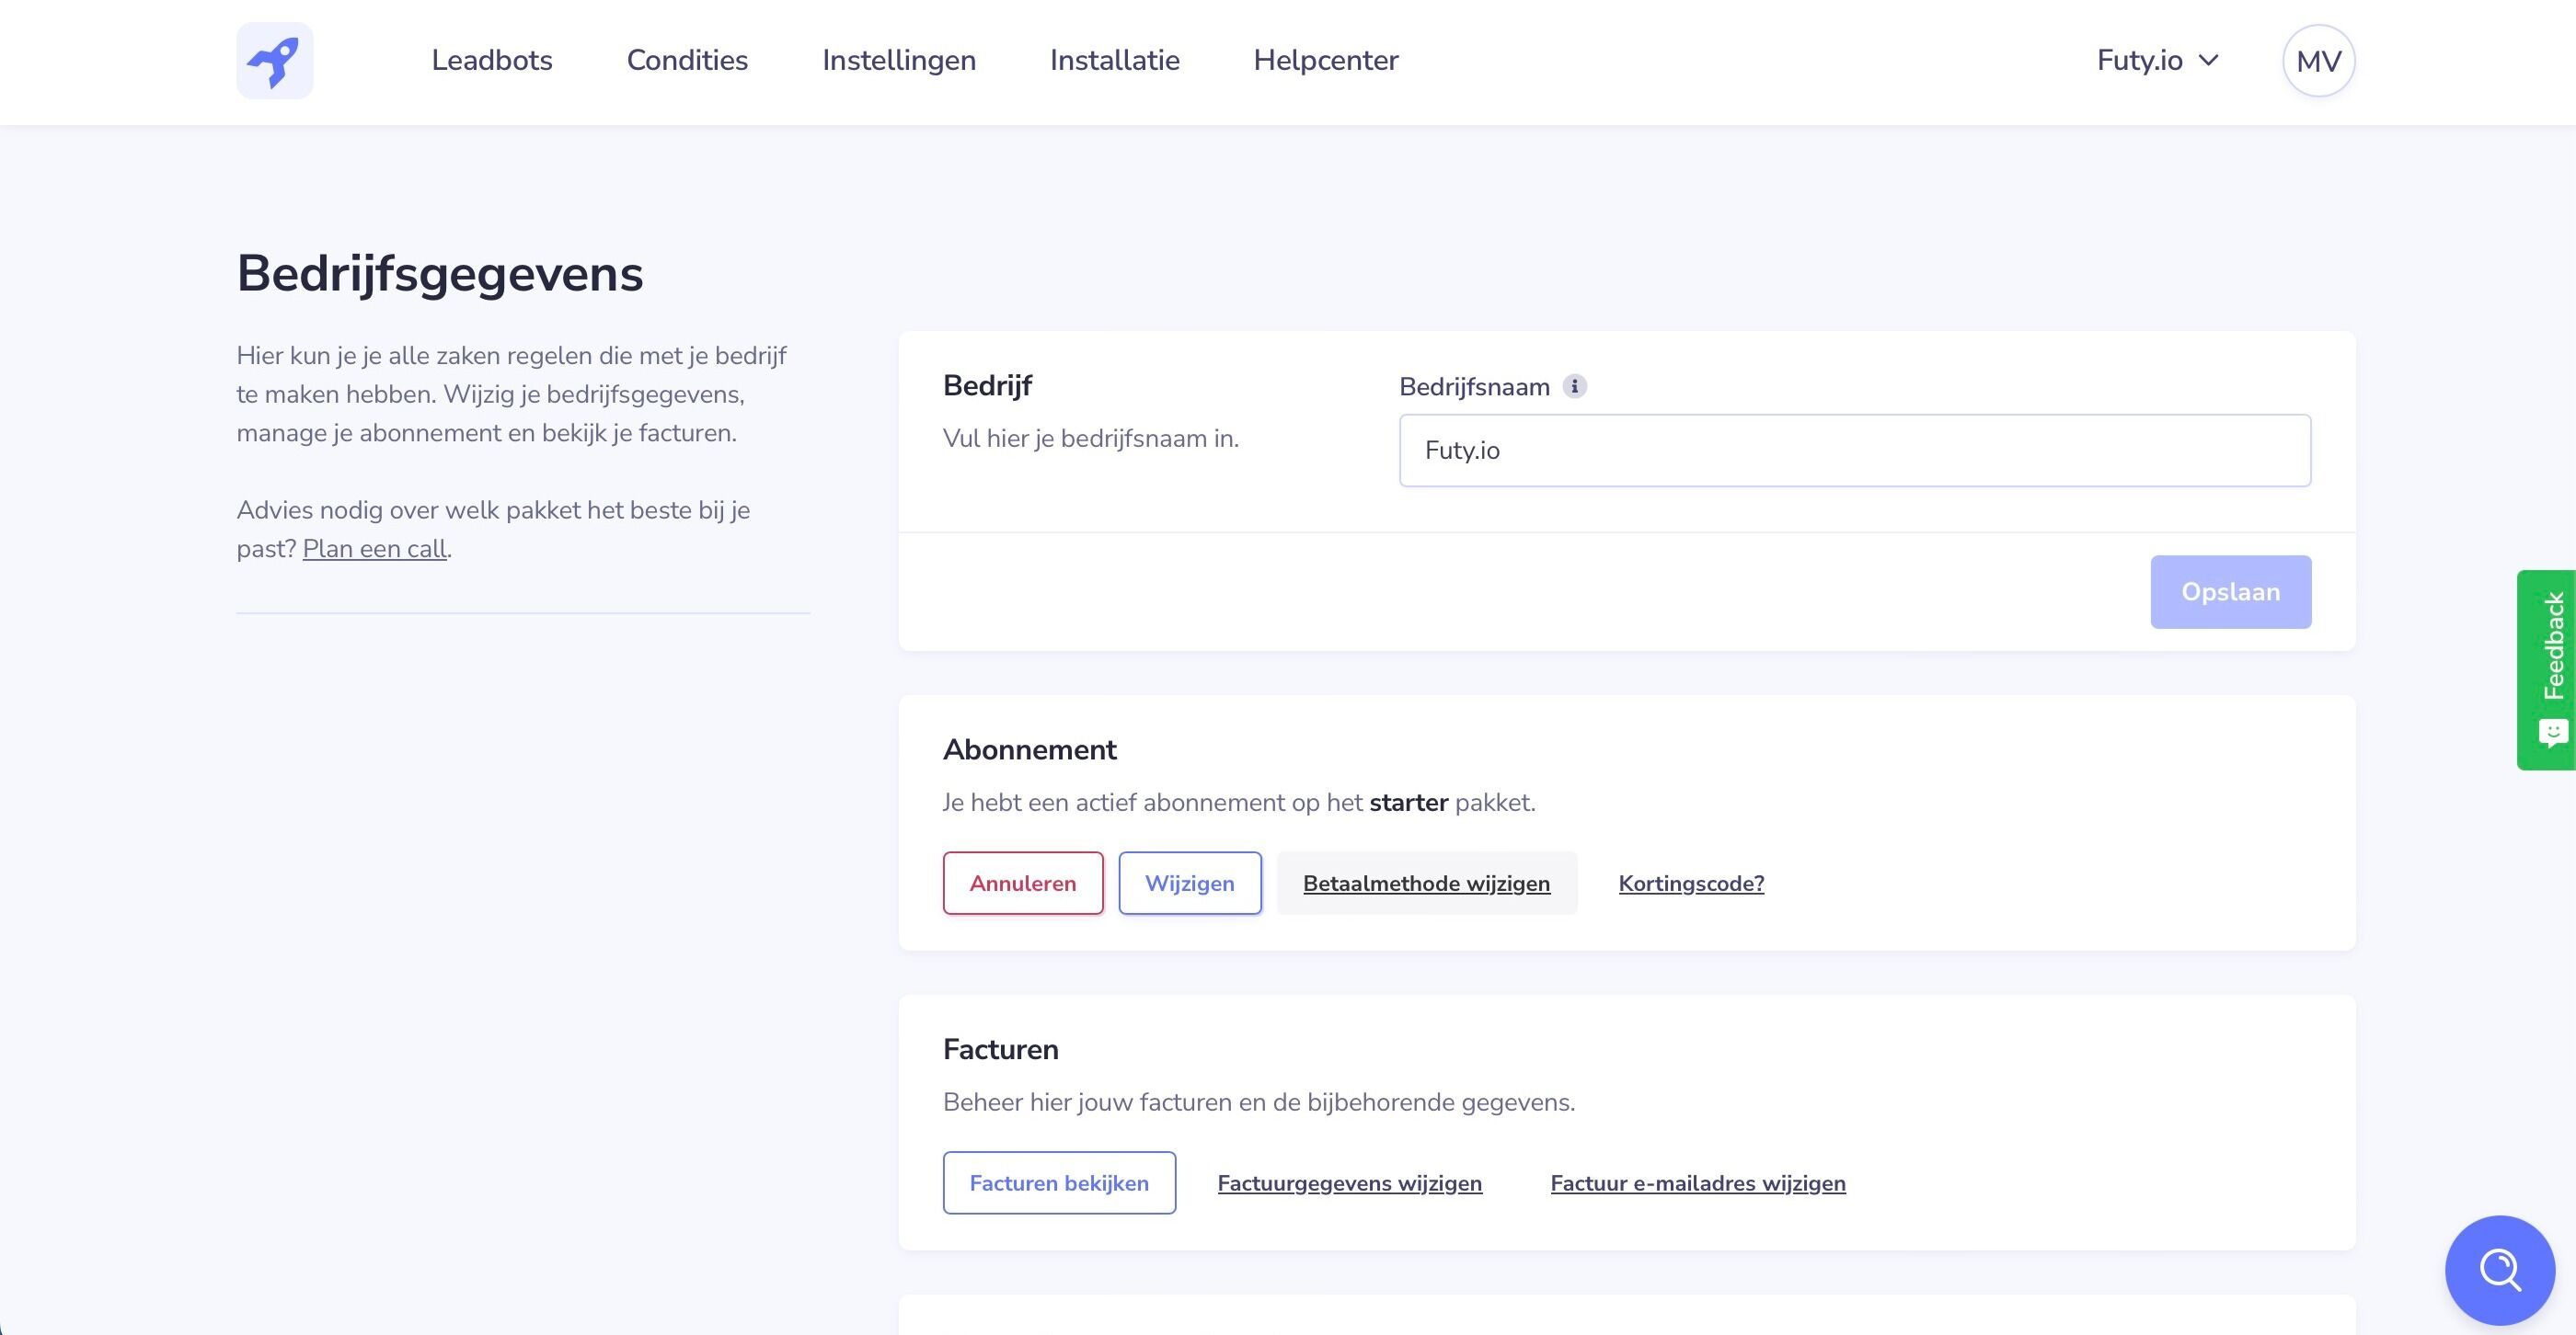The height and width of the screenshot is (1335, 2576).
Task: Follow the Plan een call link
Action: pyautogui.click(x=375, y=549)
